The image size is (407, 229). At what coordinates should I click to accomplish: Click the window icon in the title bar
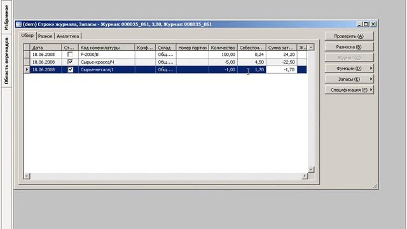click(18, 24)
